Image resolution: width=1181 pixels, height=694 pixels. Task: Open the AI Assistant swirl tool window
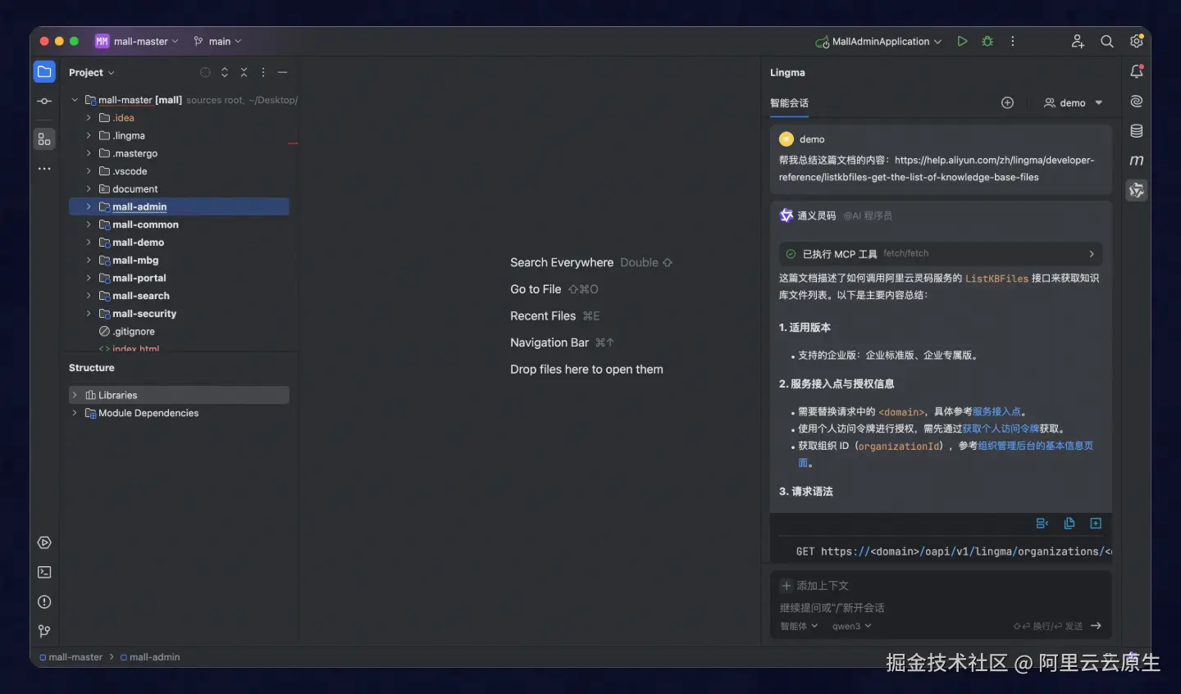1137,102
